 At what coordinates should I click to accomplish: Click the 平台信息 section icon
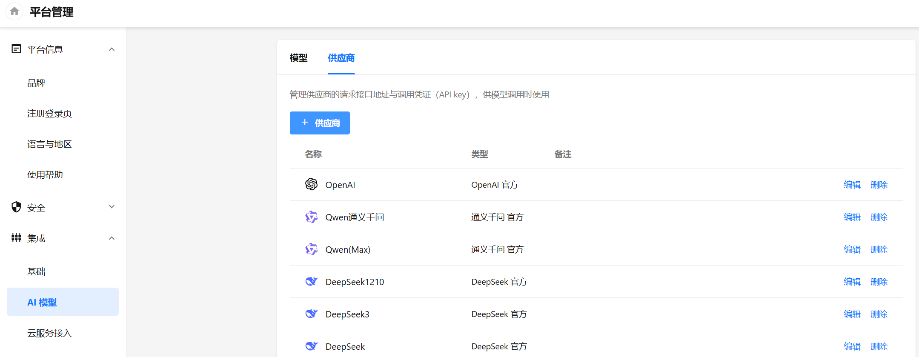pyautogui.click(x=16, y=49)
